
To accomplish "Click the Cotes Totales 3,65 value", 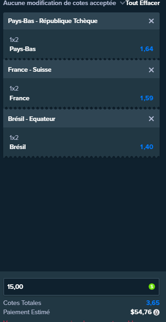I will (153, 303).
